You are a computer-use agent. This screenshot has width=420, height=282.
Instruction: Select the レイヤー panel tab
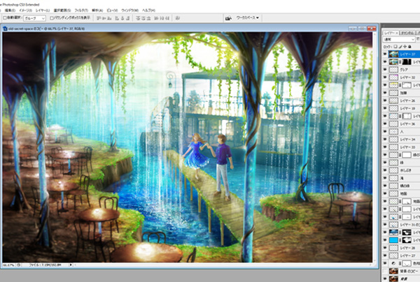pos(391,33)
